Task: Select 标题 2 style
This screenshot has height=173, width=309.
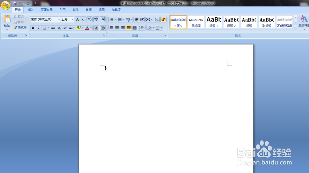Action: tap(231, 22)
